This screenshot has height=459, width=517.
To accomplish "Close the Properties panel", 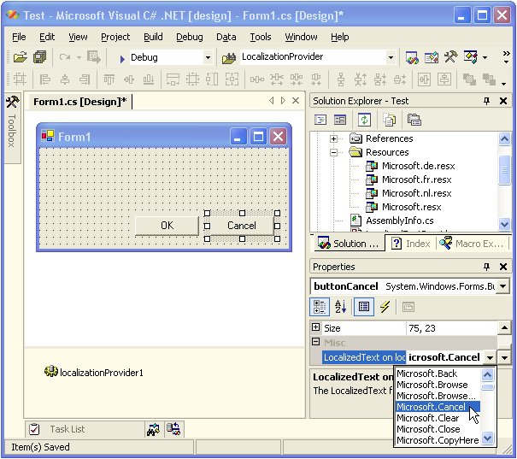I will point(503,267).
